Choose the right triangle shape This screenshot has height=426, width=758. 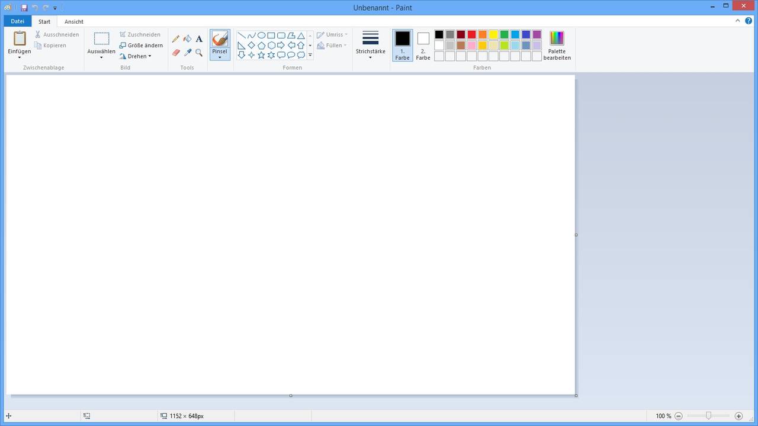(242, 46)
